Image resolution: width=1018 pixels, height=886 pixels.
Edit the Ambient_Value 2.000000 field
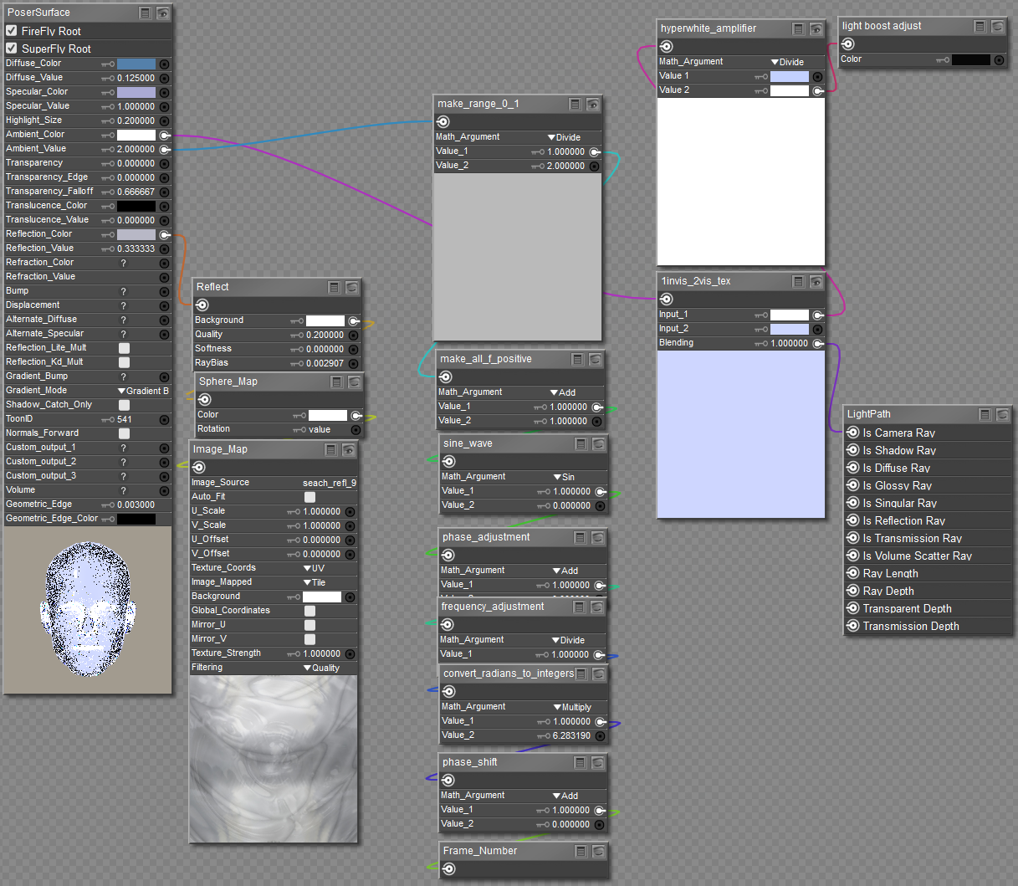pyautogui.click(x=136, y=149)
